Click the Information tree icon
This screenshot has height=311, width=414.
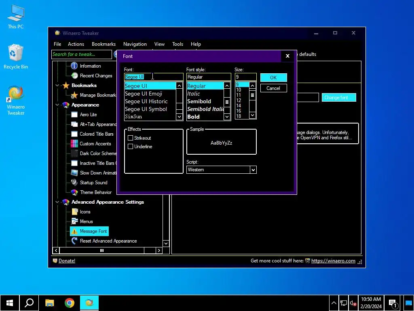tap(74, 66)
